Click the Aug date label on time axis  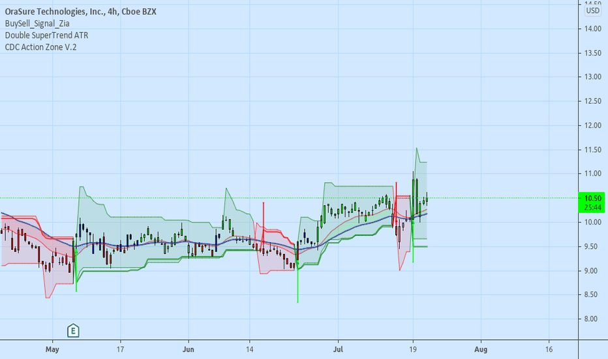[481, 349]
